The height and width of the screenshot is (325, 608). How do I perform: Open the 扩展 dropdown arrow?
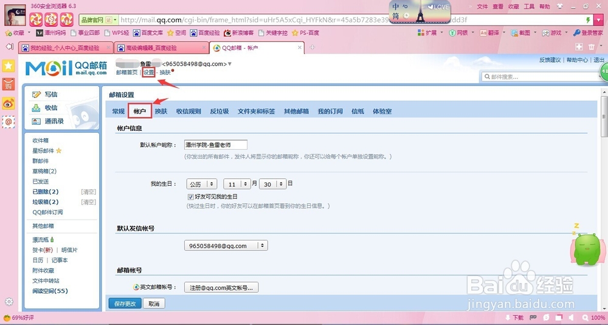(441, 33)
